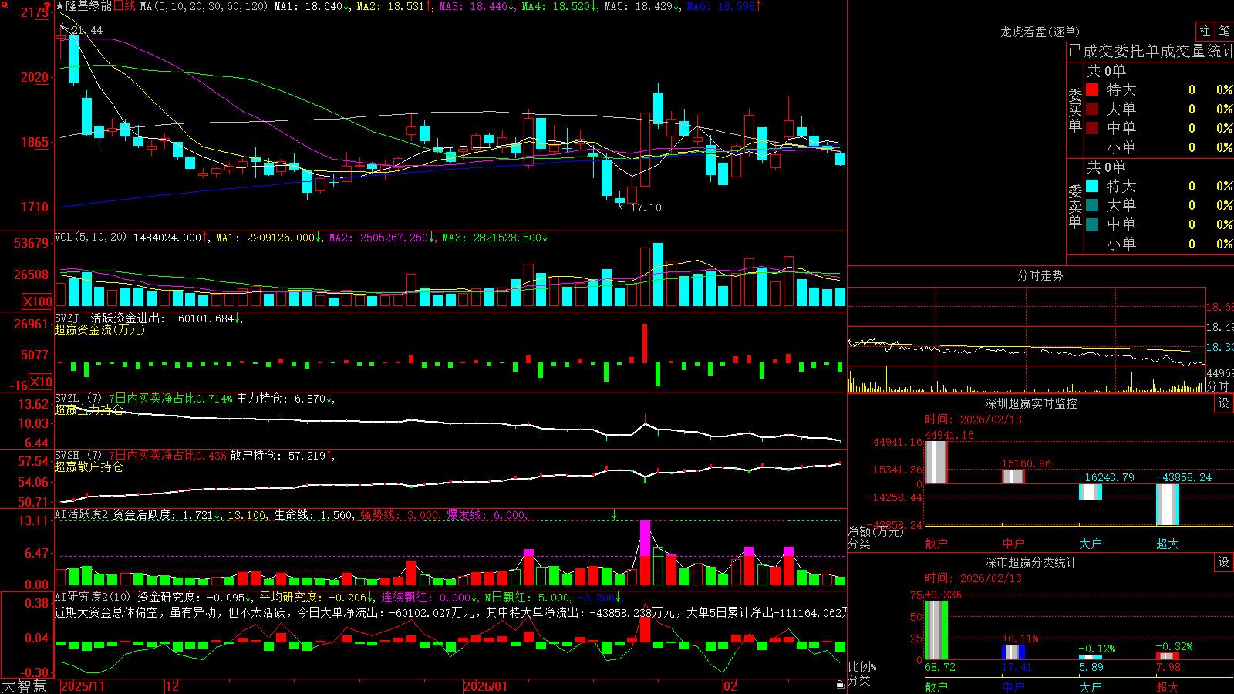Click the 超赢资金流(万元) yellow label

(x=99, y=329)
